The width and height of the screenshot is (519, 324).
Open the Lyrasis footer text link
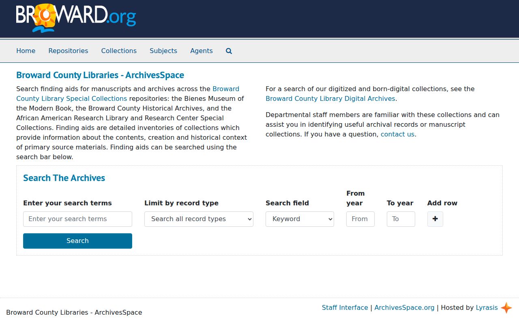coord(487,307)
